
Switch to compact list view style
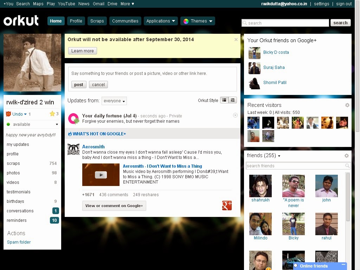233,100
